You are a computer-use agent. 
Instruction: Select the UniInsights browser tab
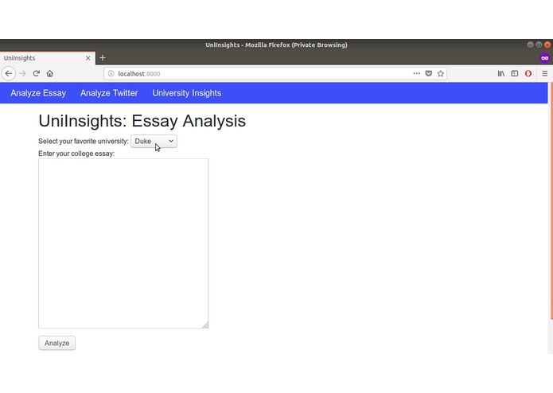pyautogui.click(x=48, y=58)
